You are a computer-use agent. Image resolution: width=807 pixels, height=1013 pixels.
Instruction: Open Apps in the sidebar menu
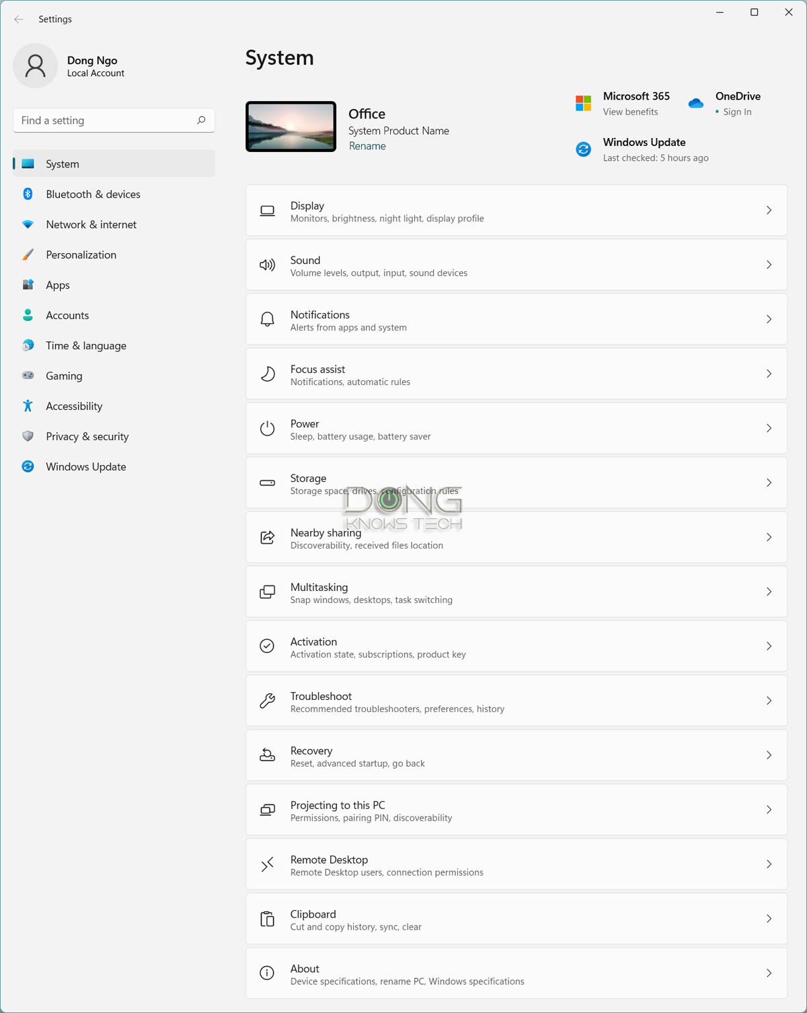coord(58,285)
